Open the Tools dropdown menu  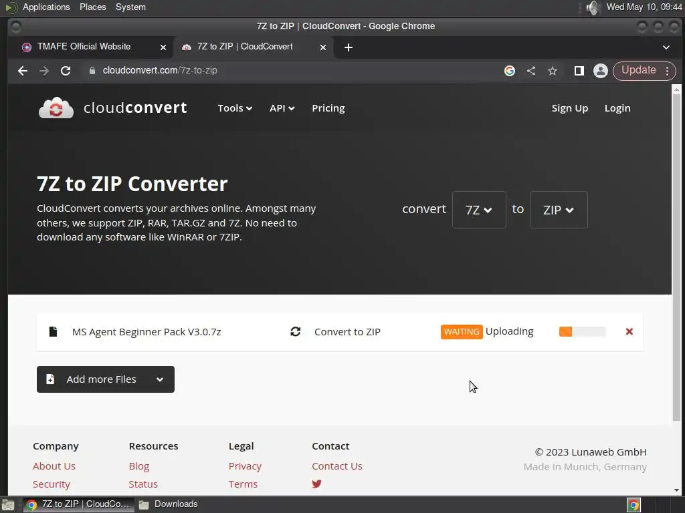(235, 108)
